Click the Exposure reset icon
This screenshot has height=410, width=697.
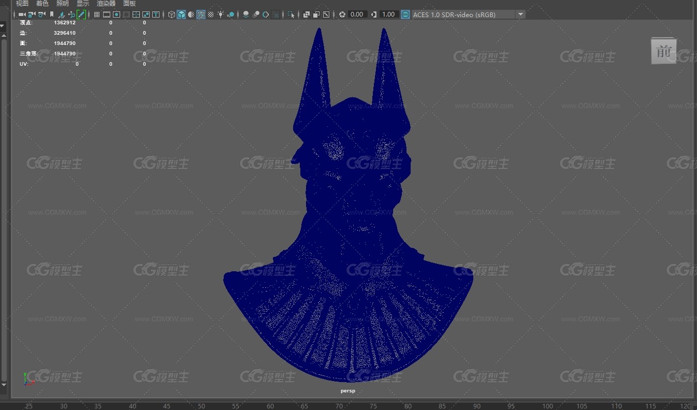tap(342, 14)
